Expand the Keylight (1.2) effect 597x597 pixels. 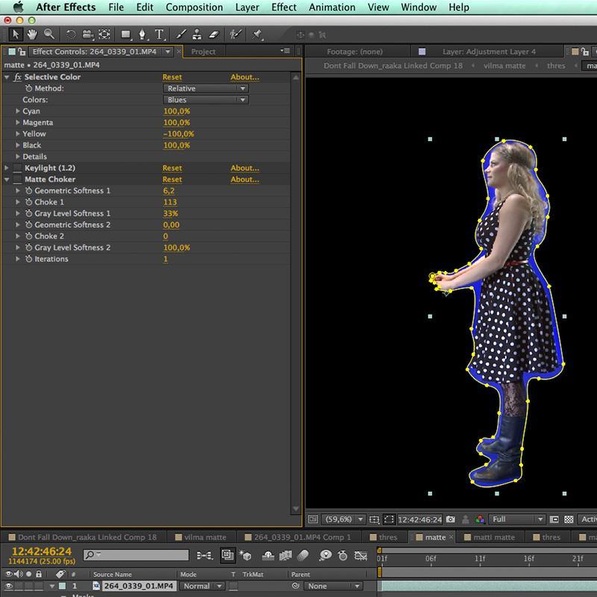(7, 168)
